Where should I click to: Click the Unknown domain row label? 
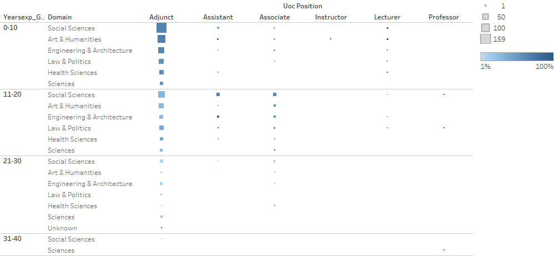62,228
